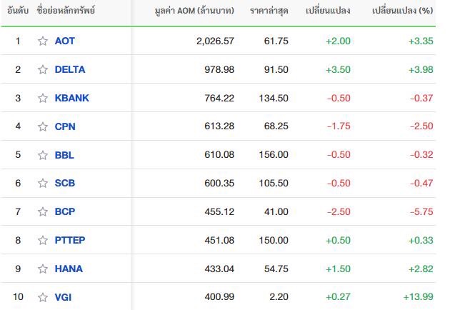Click the star icon next to BCP
The height and width of the screenshot is (310, 450).
pos(43,212)
